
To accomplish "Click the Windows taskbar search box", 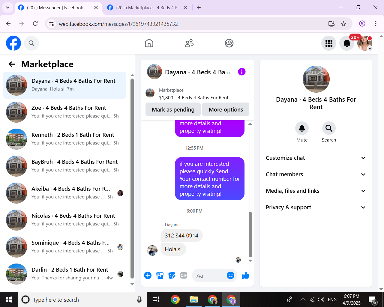I will pos(82,300).
